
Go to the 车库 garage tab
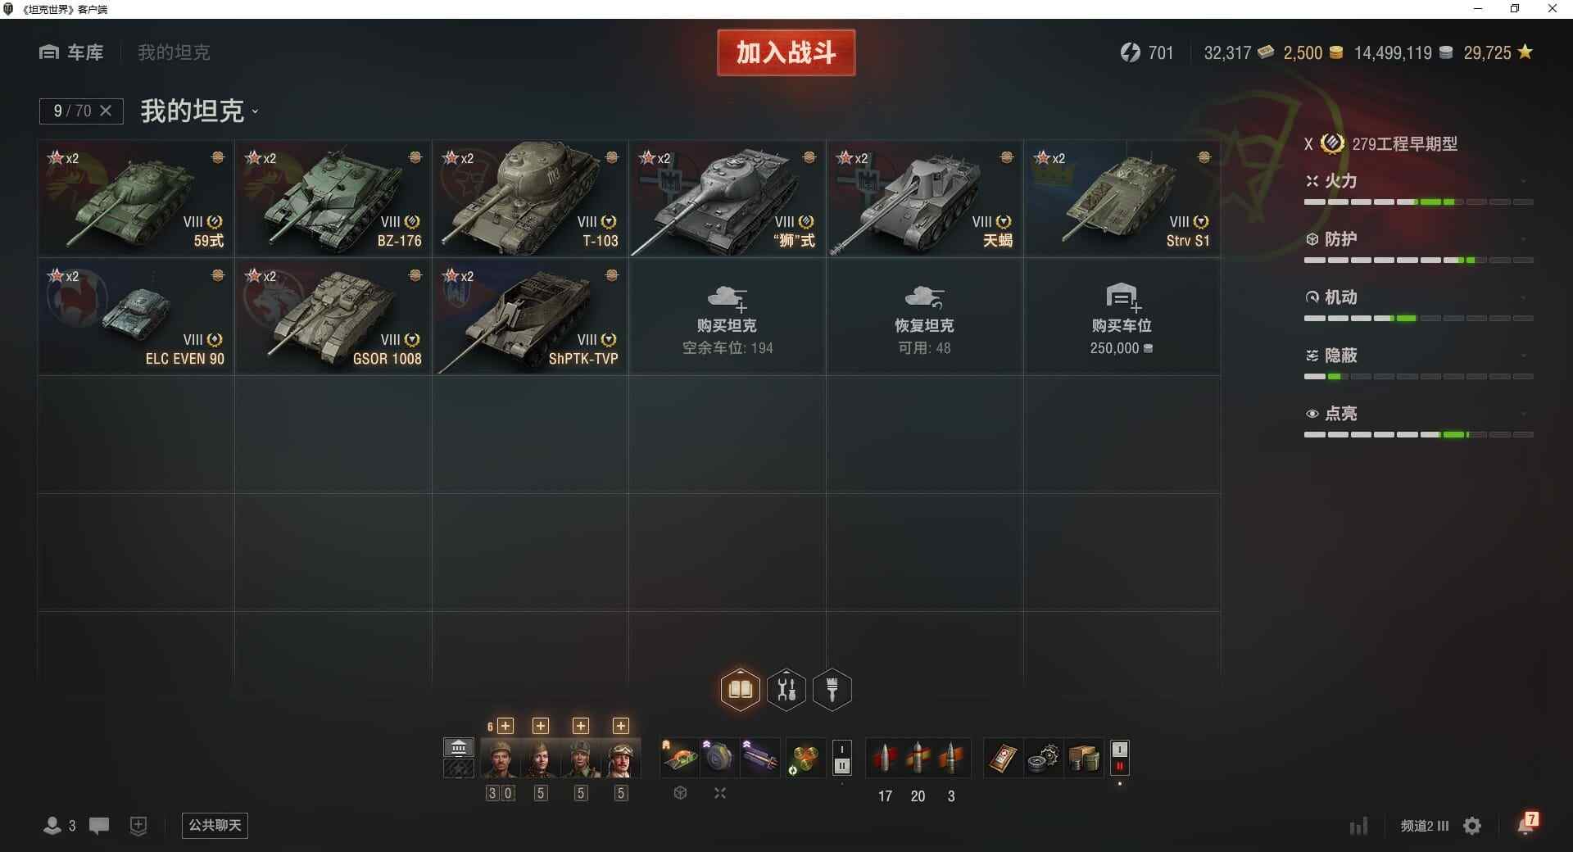click(x=71, y=52)
